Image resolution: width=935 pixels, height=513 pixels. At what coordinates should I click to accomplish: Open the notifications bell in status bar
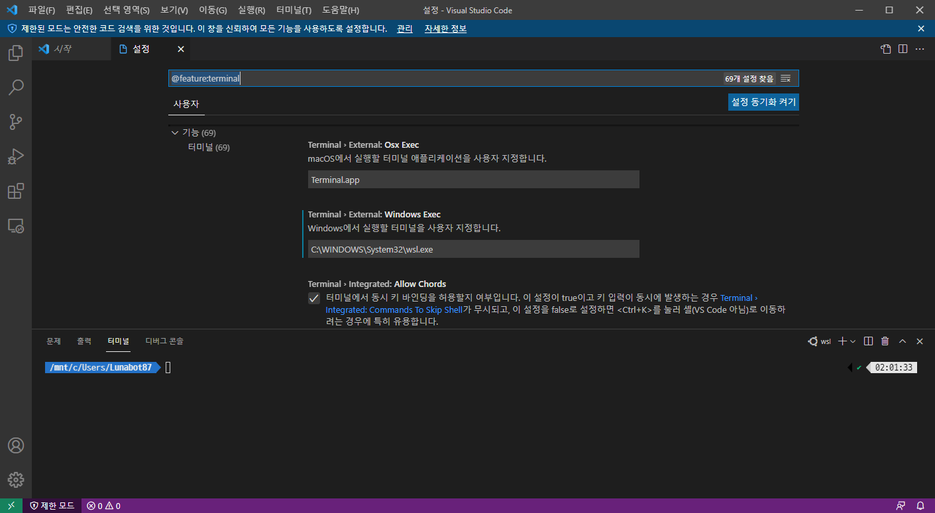click(x=920, y=506)
